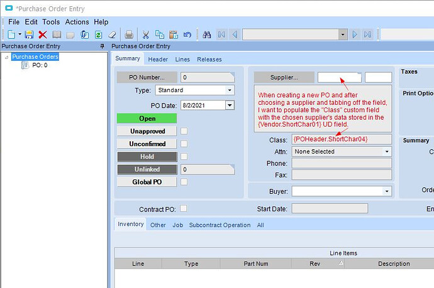
Task: Save the purchase order with the floppy icon
Action: click(x=29, y=35)
